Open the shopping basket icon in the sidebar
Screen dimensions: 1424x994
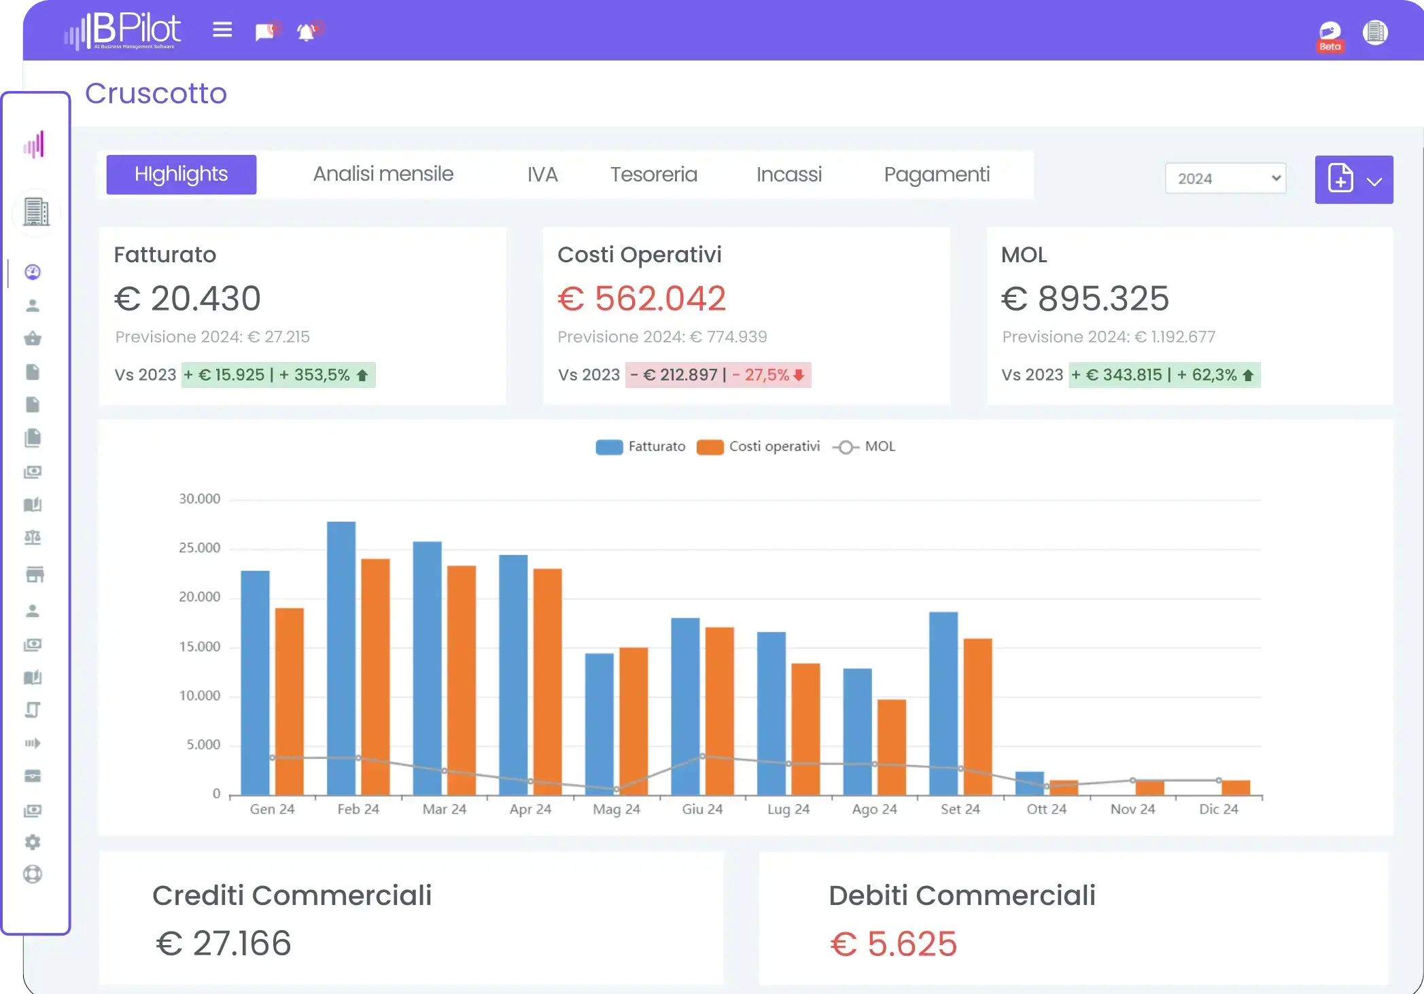click(33, 338)
